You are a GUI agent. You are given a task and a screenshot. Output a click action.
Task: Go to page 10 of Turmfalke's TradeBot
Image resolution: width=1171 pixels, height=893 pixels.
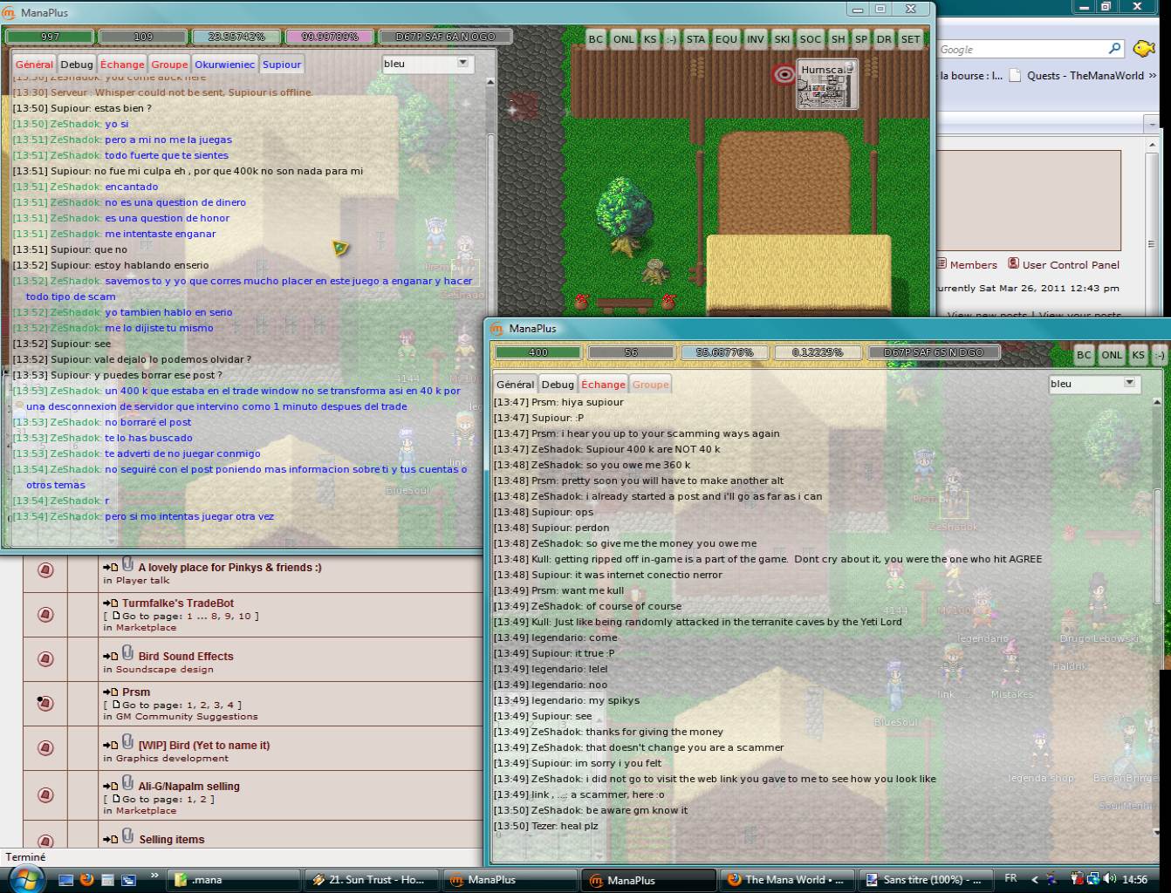244,616
